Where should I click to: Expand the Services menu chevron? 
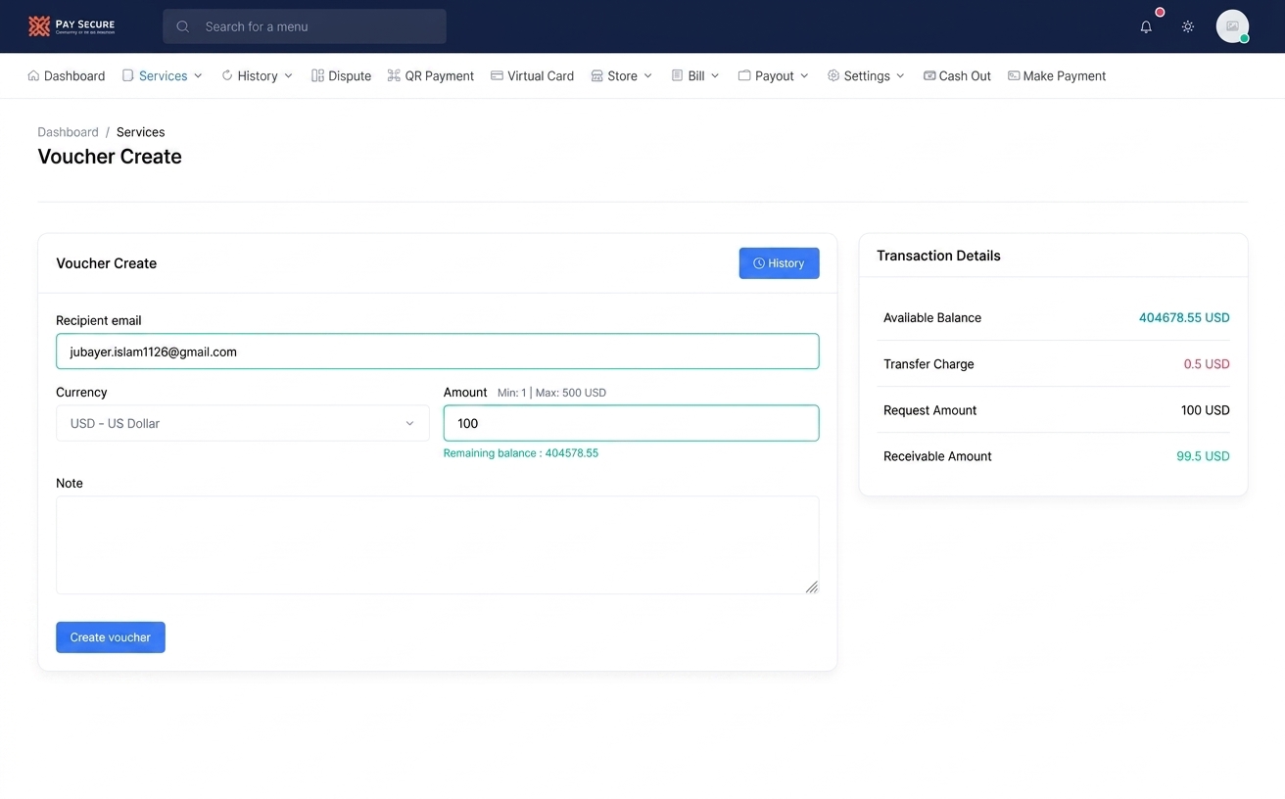198,75
